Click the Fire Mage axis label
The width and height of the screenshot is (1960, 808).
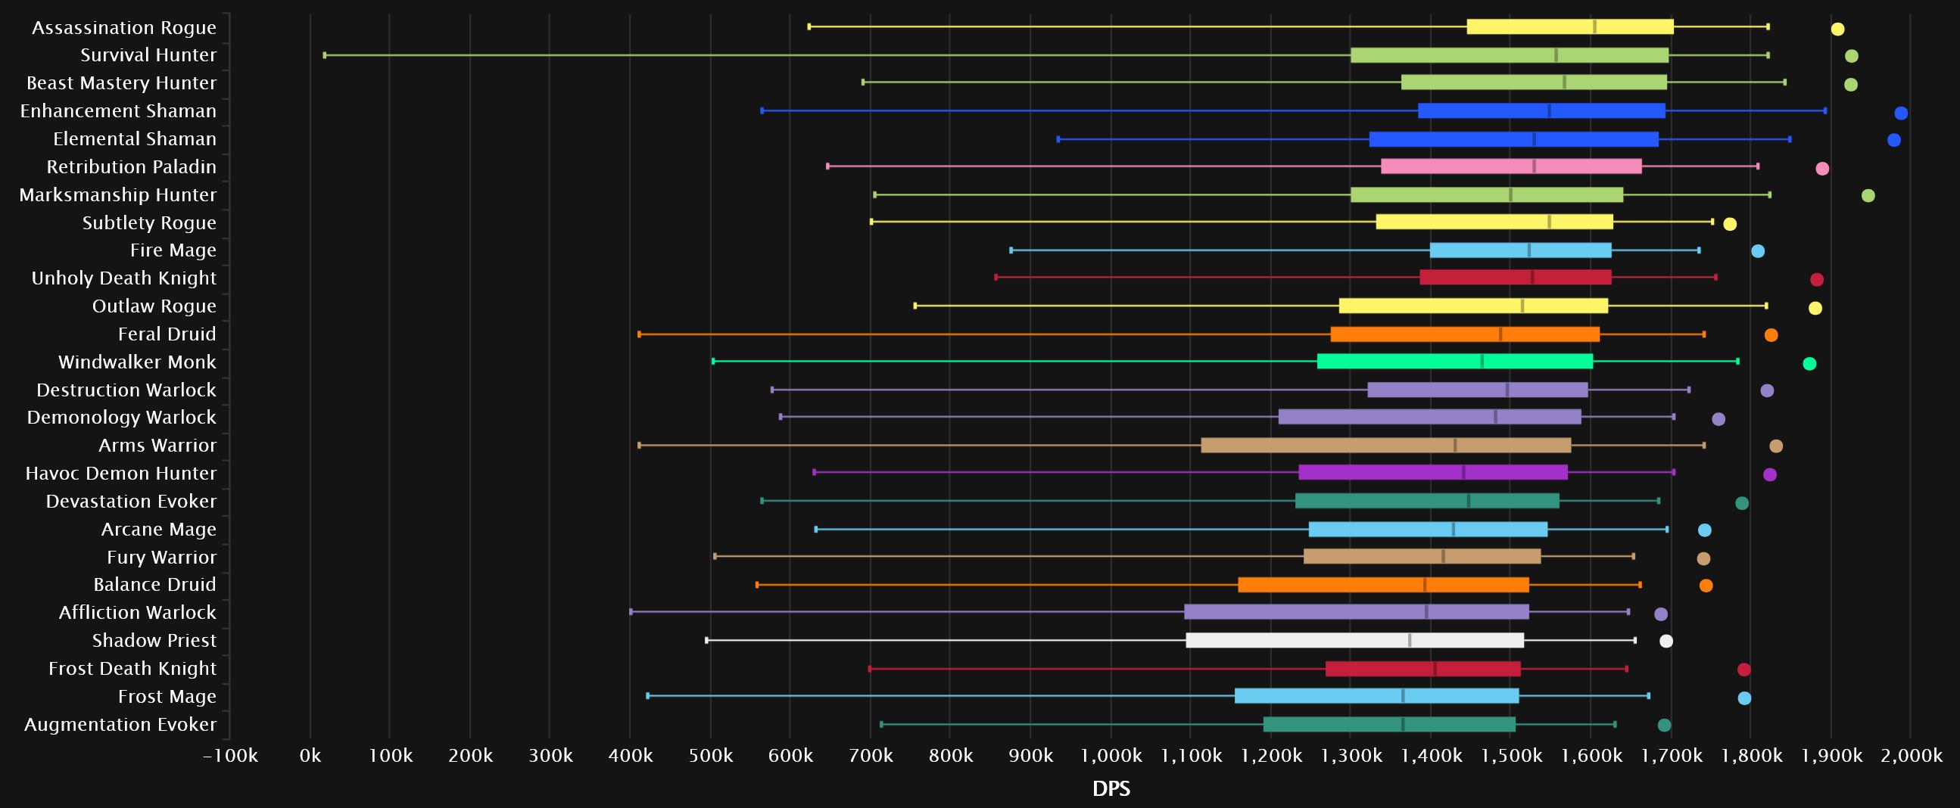[x=173, y=250]
